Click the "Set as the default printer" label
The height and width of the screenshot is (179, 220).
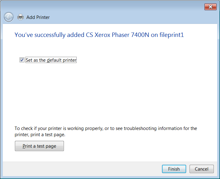click(51, 60)
